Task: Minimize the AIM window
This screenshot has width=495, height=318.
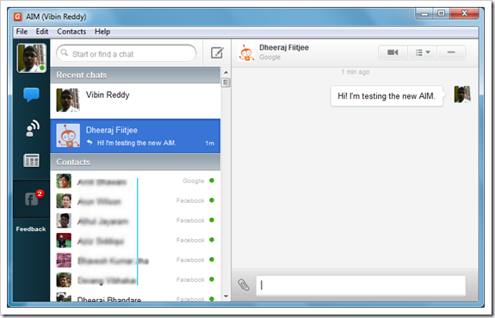Action: tap(425, 14)
